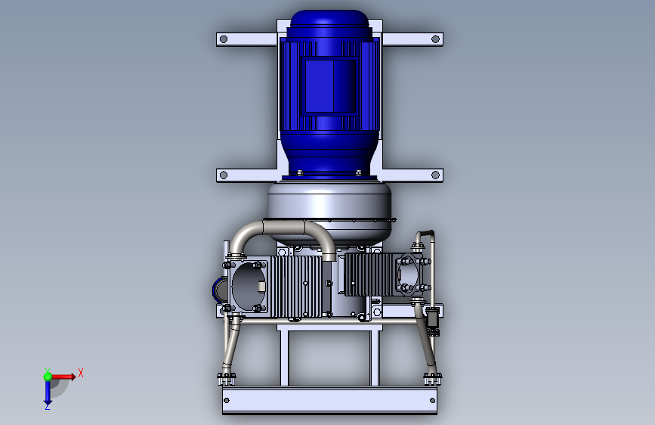
Task: Select the smaller finned block on the right
Action: tap(370, 275)
